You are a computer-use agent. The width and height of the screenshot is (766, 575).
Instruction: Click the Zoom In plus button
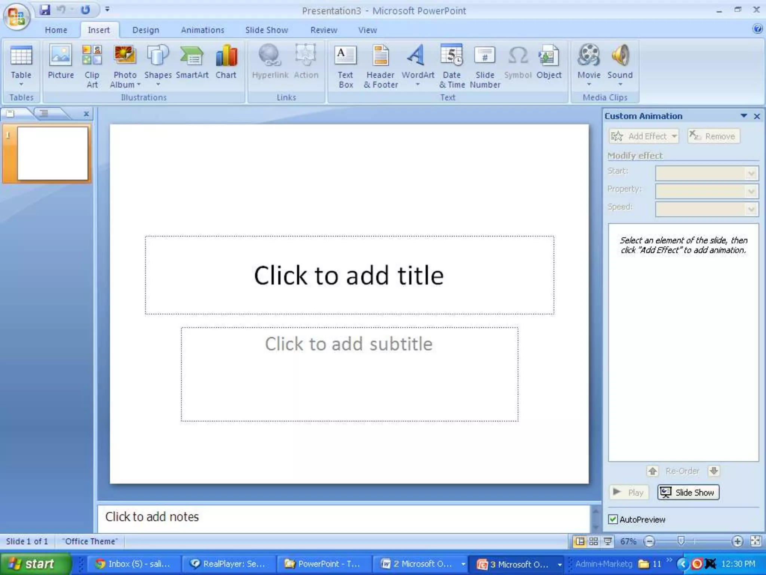tap(737, 541)
